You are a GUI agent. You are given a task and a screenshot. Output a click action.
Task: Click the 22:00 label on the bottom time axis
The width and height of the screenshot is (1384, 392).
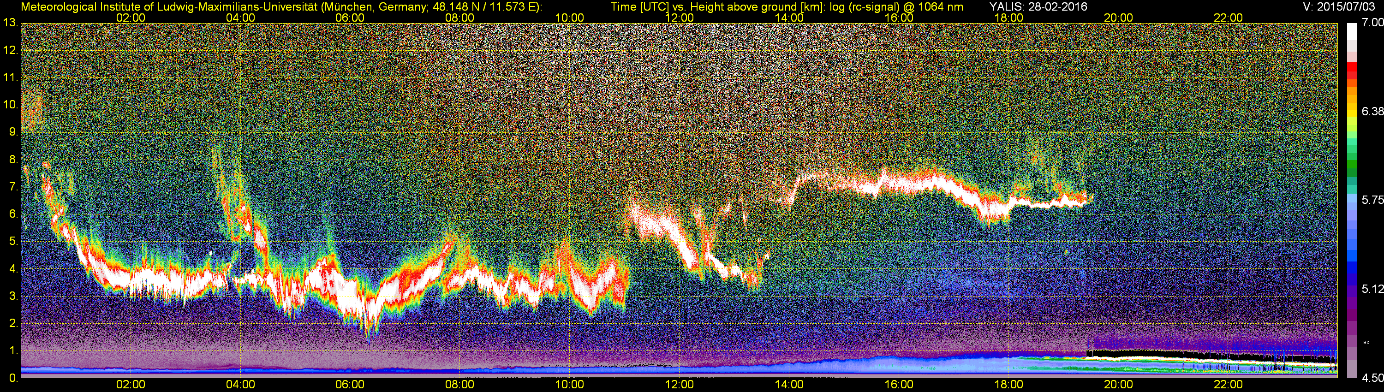pos(1228,385)
